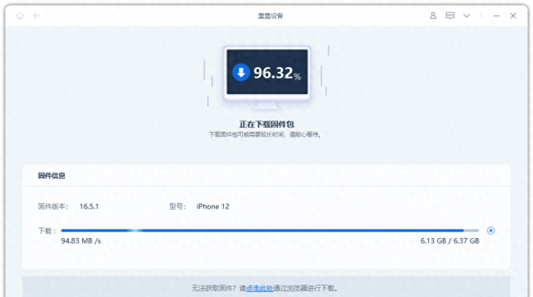The height and width of the screenshot is (297, 533).
Task: Open the feedback message icon
Action: point(450,16)
